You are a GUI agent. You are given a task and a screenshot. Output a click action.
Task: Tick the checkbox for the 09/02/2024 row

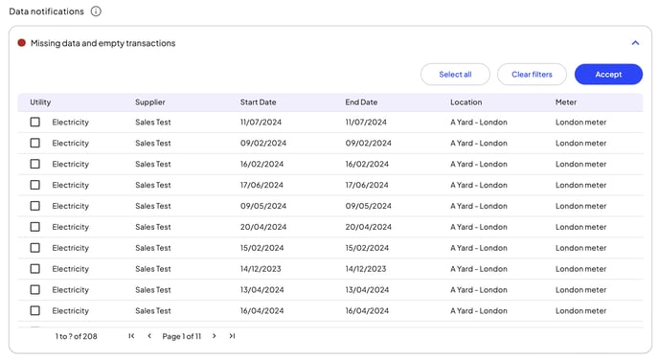[x=35, y=144]
